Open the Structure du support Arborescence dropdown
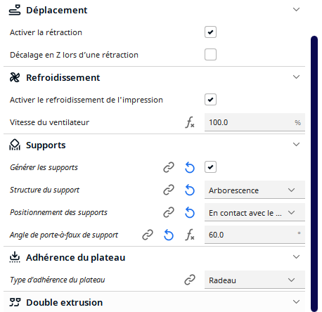 pyautogui.click(x=255, y=190)
